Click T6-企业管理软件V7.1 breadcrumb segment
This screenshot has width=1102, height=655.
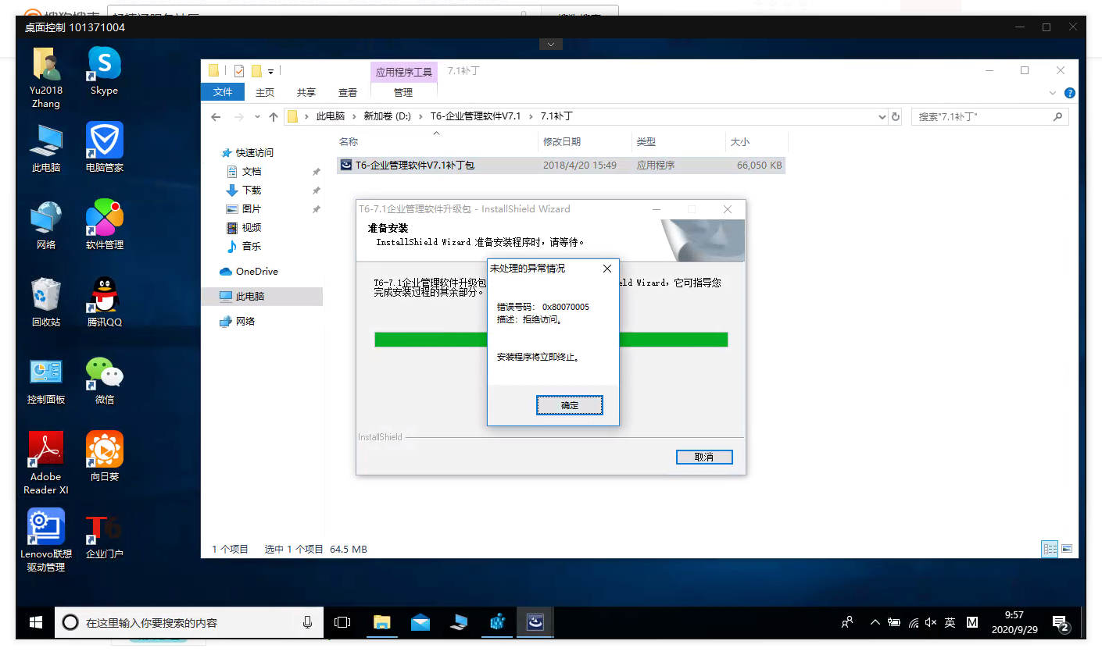(x=475, y=116)
